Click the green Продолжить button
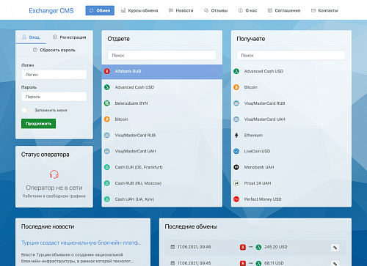The image size is (367, 266). pyautogui.click(x=38, y=124)
